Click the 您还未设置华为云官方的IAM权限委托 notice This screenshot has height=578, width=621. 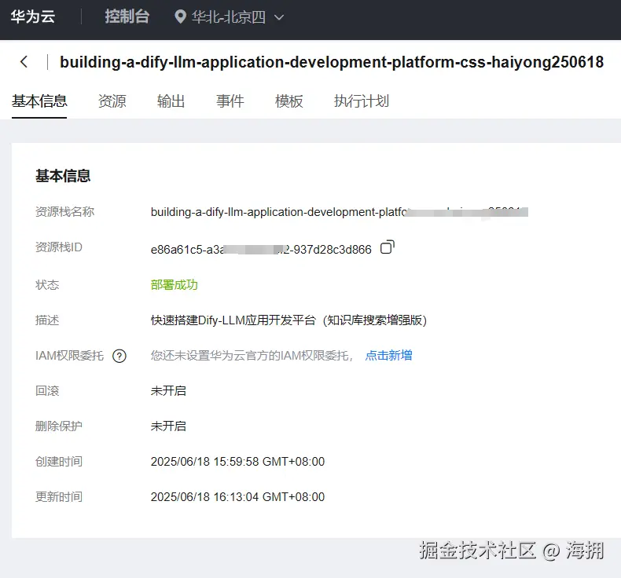tap(252, 356)
